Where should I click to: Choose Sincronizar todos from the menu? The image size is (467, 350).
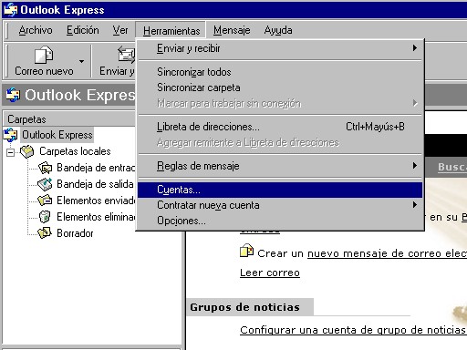click(280, 72)
